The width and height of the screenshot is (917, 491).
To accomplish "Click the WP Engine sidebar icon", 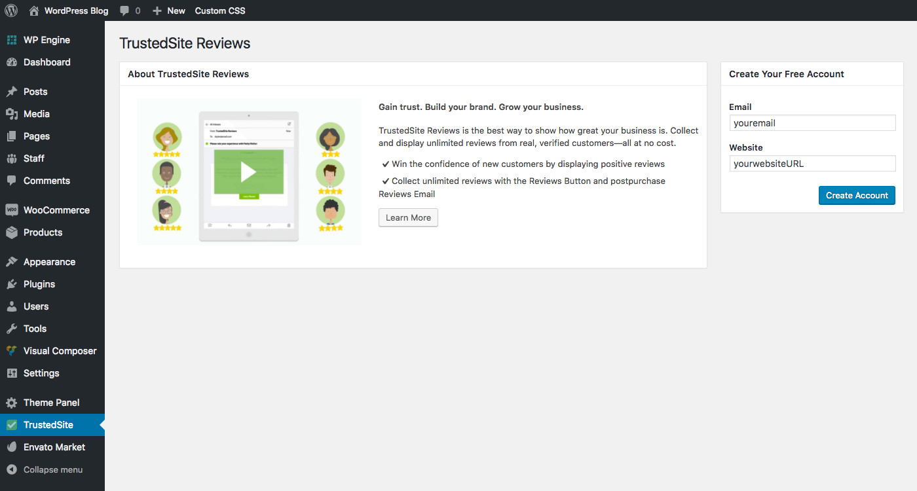I will [x=12, y=40].
